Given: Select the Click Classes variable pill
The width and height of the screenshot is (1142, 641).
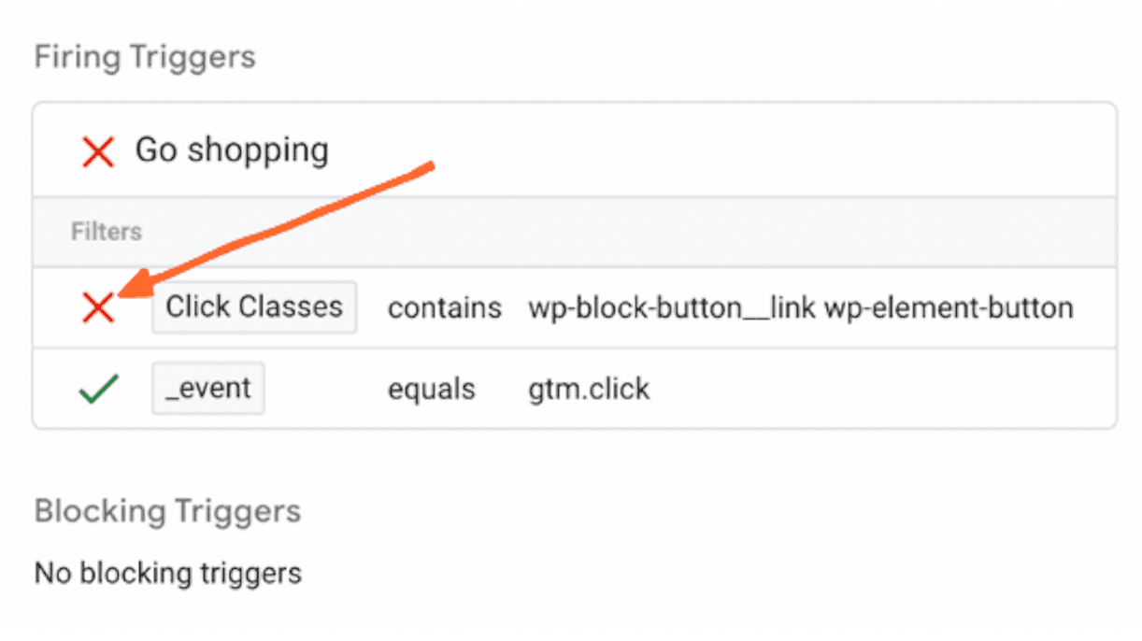Looking at the screenshot, I should click(x=253, y=306).
